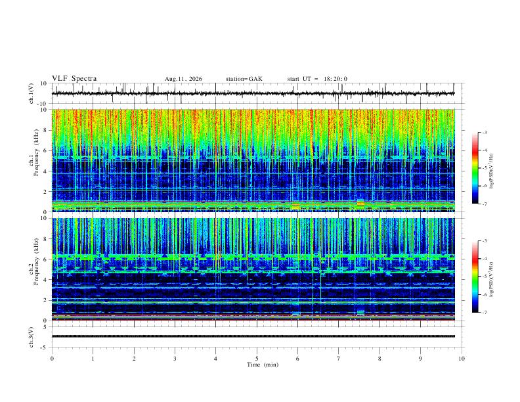Viewport: 520px width, 402px height.
Task: Click the 0 minute tick on time axis
Action: coord(52,359)
